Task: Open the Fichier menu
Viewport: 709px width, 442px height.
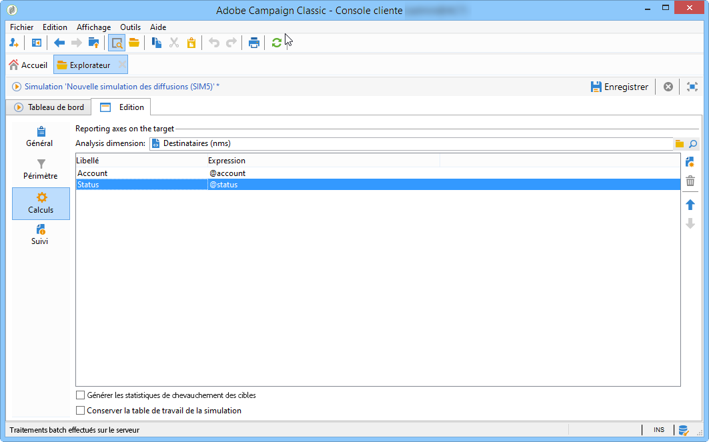Action: click(22, 27)
